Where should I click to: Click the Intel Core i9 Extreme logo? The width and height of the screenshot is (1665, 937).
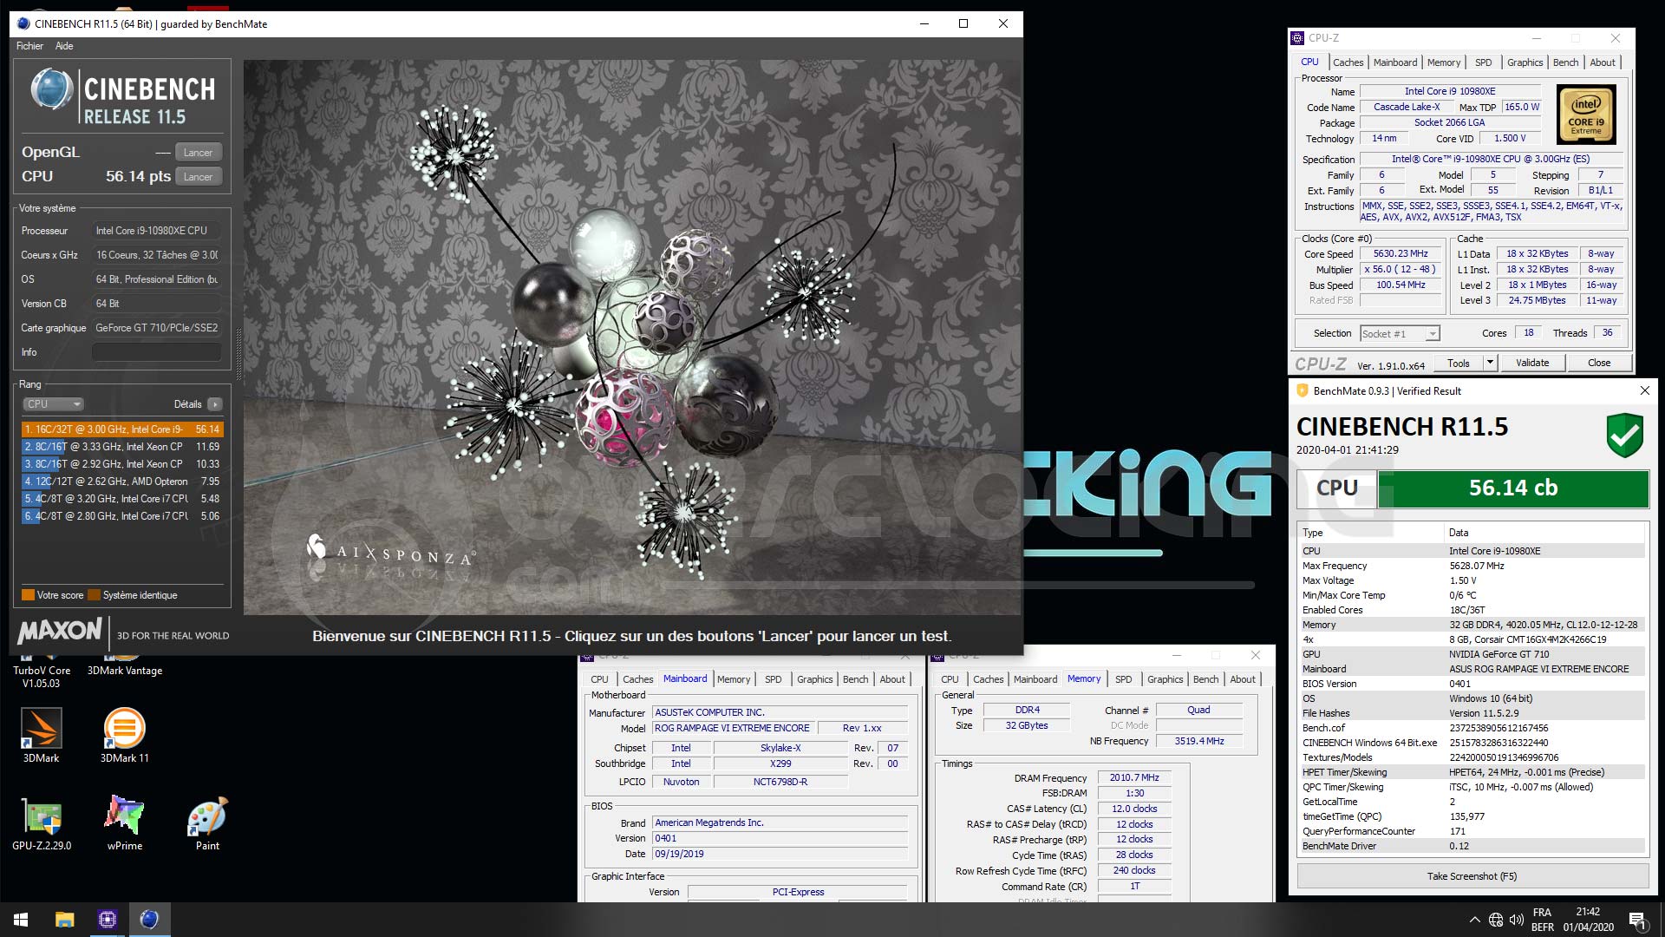[1586, 115]
